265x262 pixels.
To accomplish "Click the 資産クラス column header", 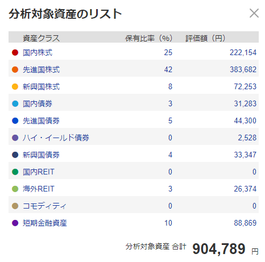I will (41, 38).
